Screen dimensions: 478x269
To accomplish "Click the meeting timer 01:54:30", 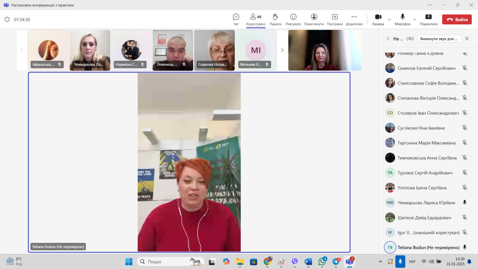I will [x=22, y=19].
